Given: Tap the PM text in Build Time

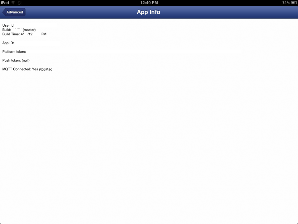Looking at the screenshot, I should (44, 34).
